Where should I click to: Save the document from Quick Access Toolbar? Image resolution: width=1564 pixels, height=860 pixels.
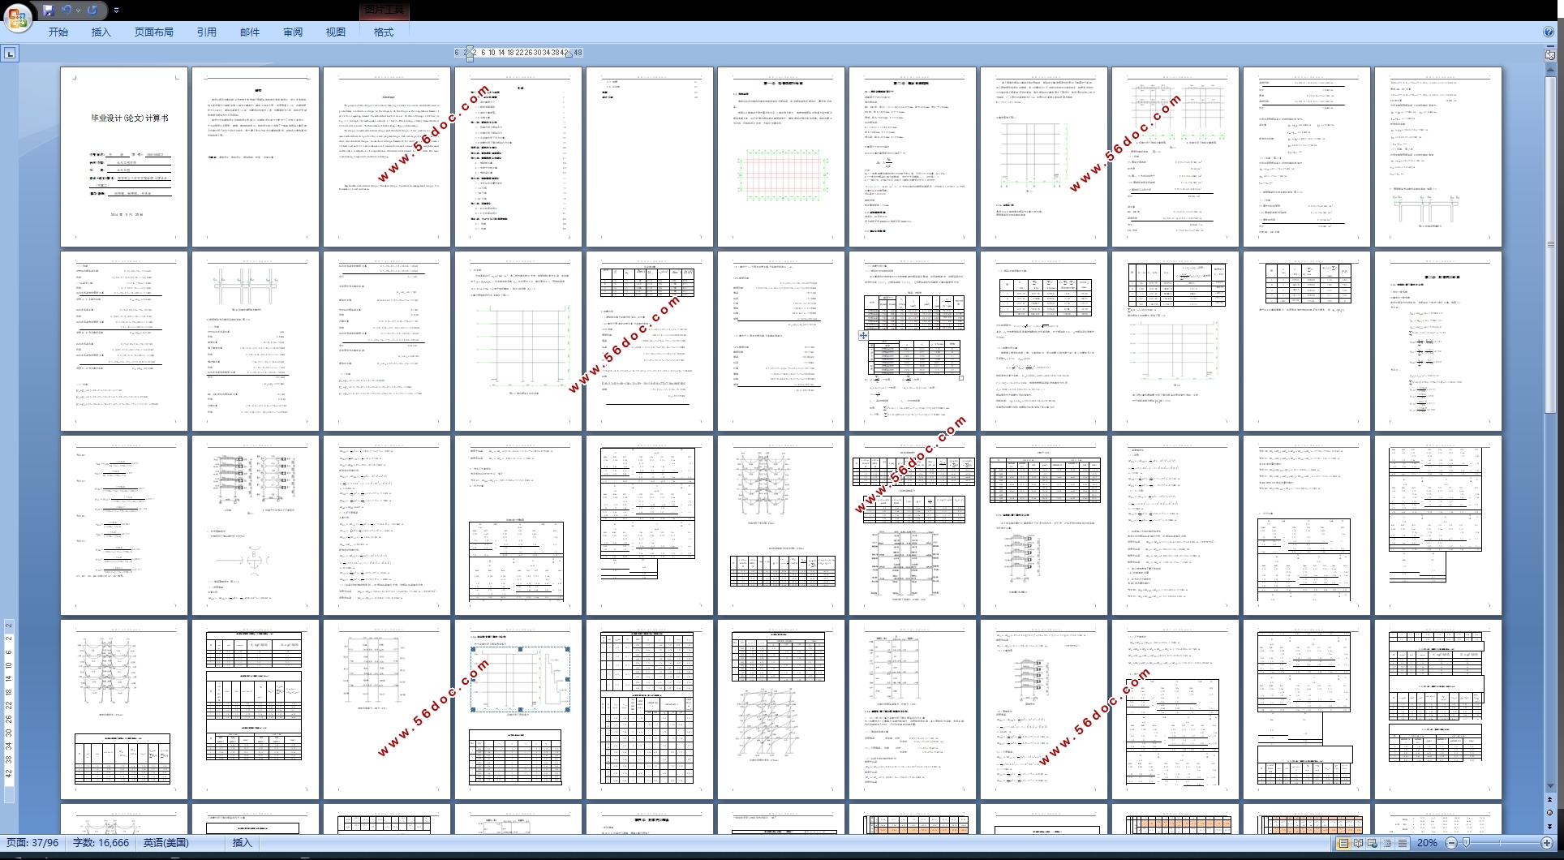49,11
